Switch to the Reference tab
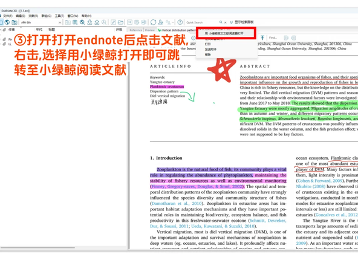The height and width of the screenshot is (260, 358). tap(135, 30)
